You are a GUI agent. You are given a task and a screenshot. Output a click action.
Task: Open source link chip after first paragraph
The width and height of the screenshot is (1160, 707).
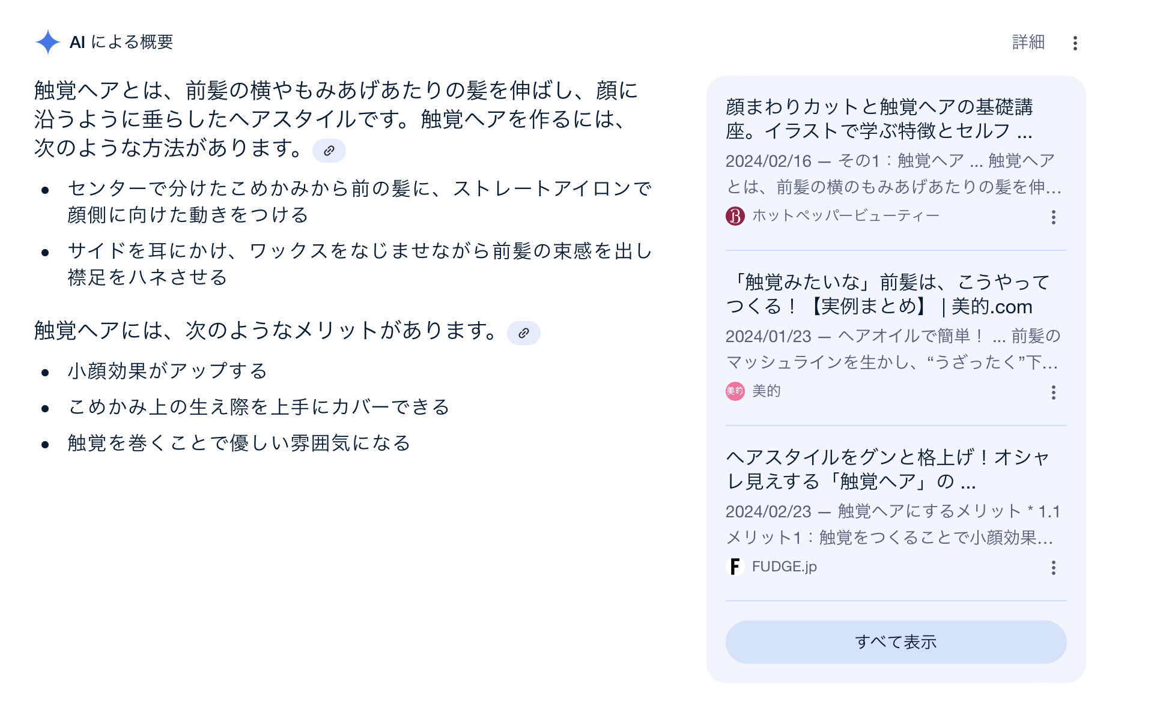coord(329,151)
